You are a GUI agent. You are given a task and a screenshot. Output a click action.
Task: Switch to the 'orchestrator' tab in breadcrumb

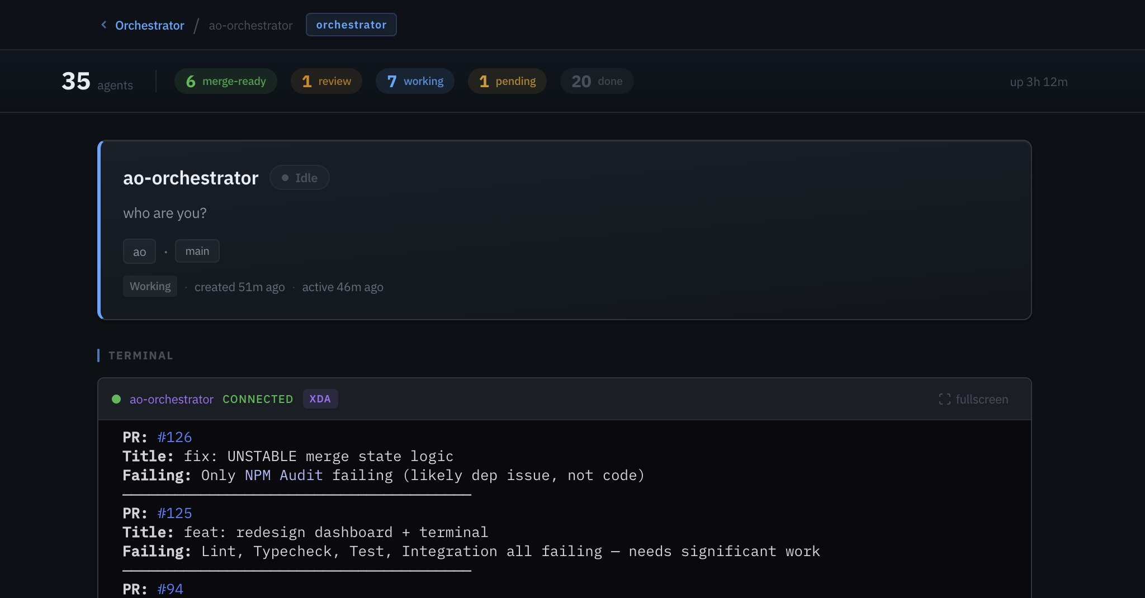point(351,25)
